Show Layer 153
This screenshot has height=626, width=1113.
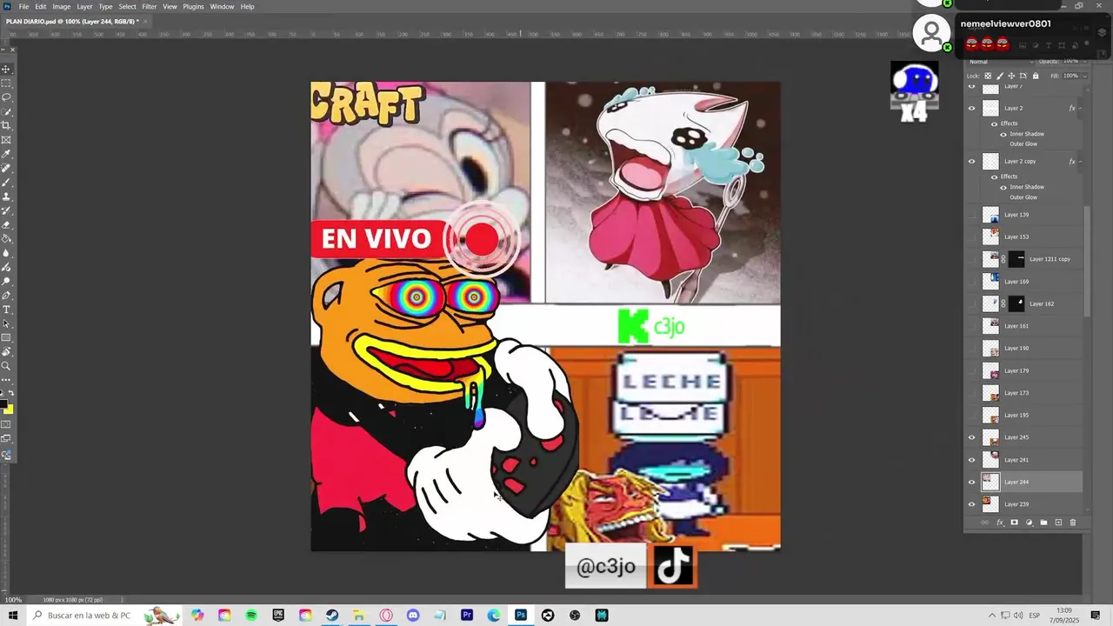[972, 236]
